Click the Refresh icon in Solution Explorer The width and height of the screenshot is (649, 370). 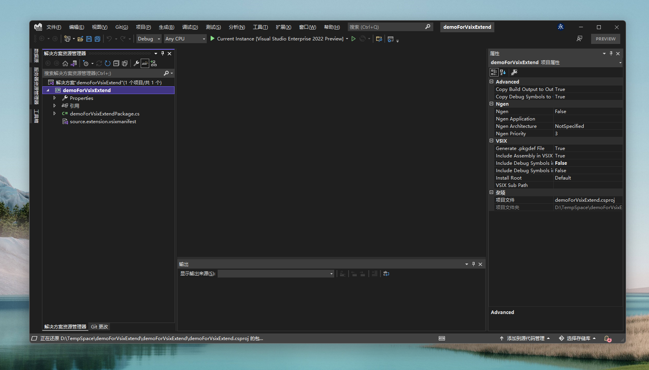108,63
